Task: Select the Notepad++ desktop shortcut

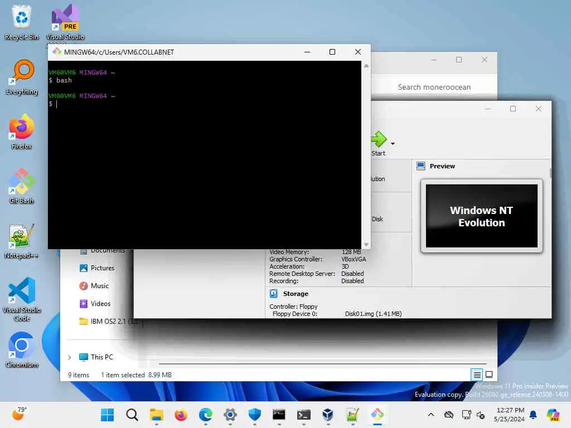Action: click(22, 241)
